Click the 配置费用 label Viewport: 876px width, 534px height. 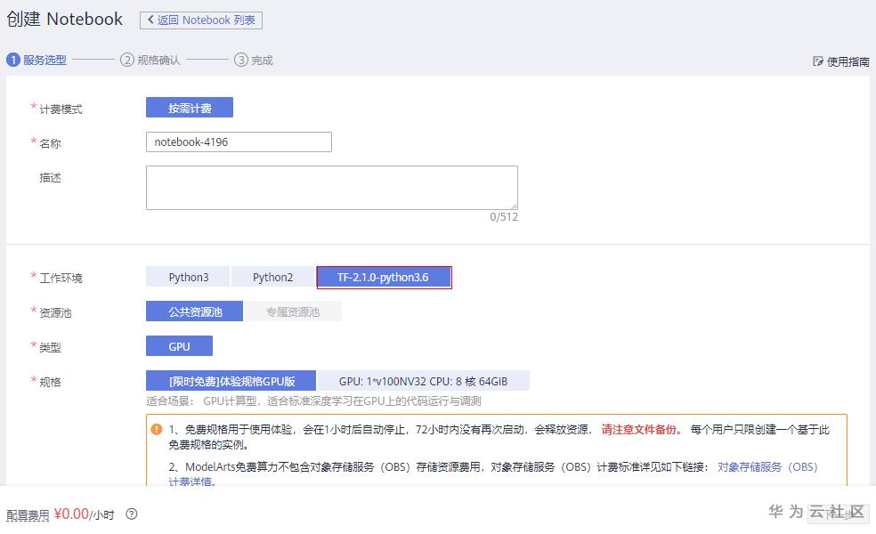pyautogui.click(x=28, y=515)
